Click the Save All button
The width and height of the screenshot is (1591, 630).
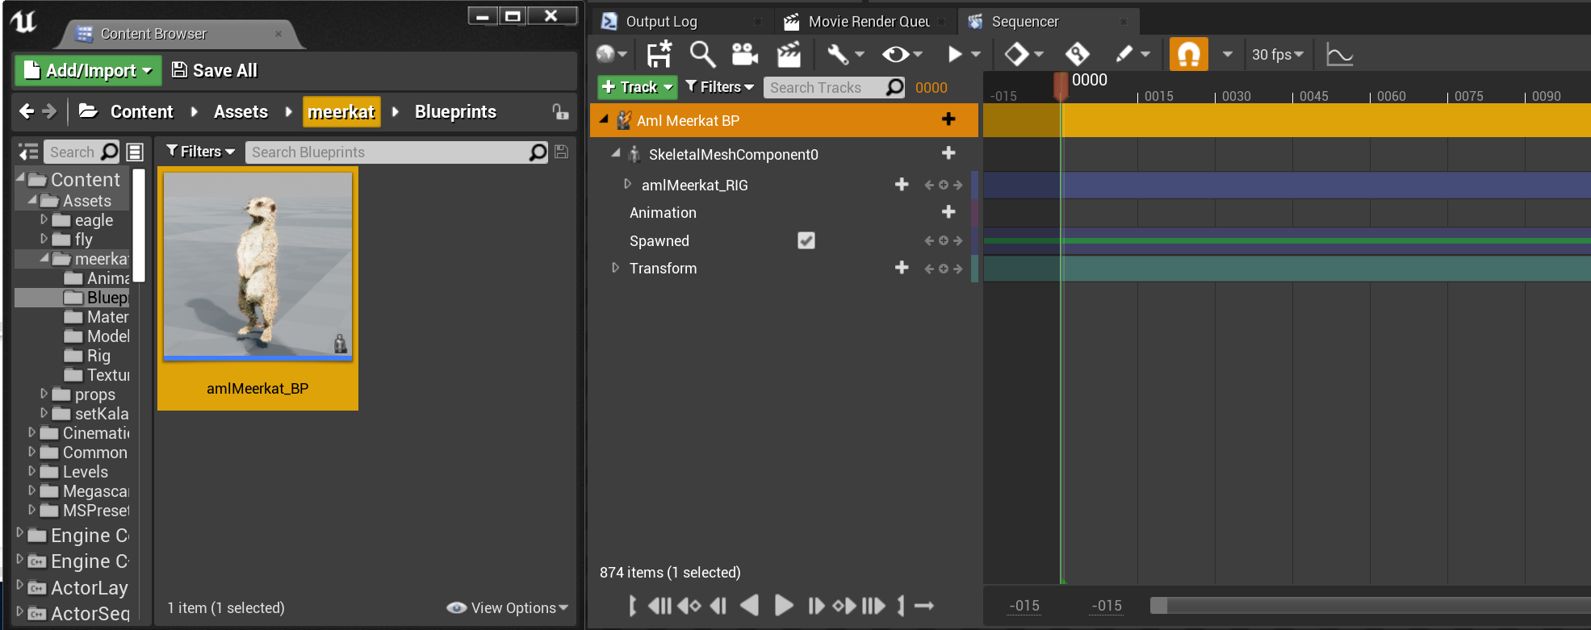point(215,71)
